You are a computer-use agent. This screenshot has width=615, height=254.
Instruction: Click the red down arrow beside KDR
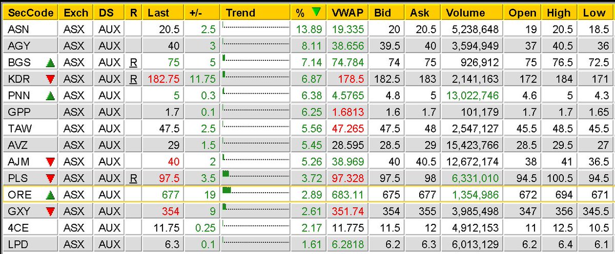(50, 79)
